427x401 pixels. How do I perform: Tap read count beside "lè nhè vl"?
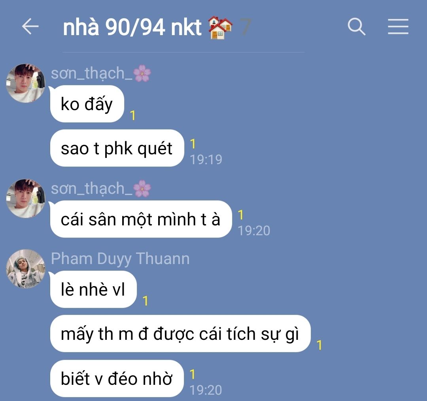[145, 301]
